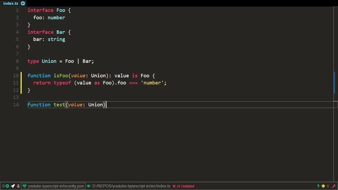This screenshot has width=338, height=190.
Task: Click the index.ts file path in status bar
Action: click(132, 186)
